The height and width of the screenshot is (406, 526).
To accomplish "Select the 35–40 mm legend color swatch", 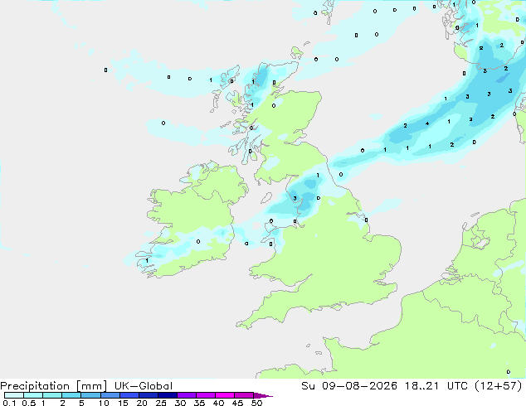I will [x=206, y=395].
